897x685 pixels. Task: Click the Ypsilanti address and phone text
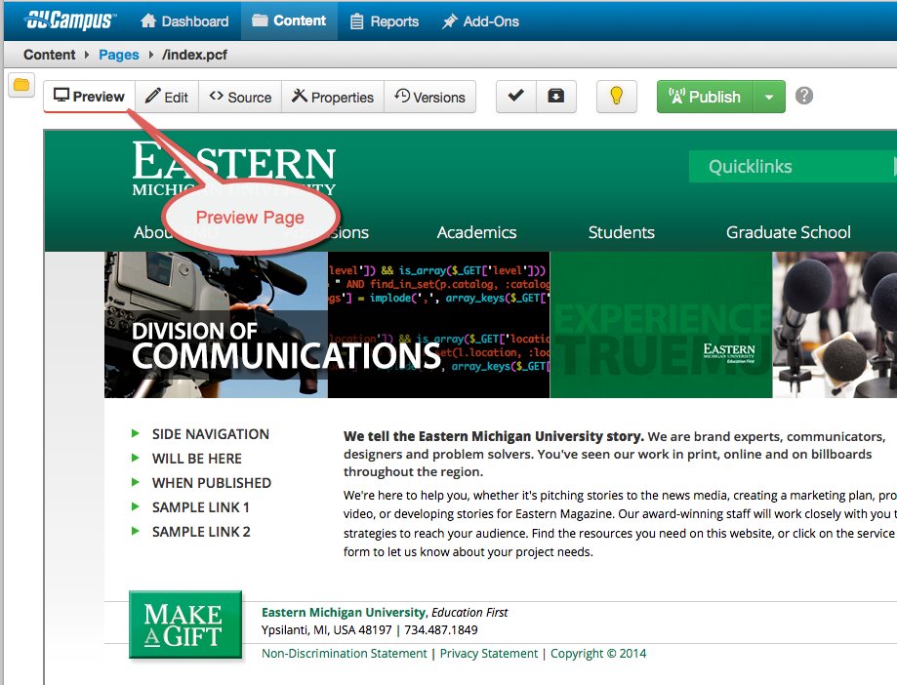pyautogui.click(x=370, y=630)
